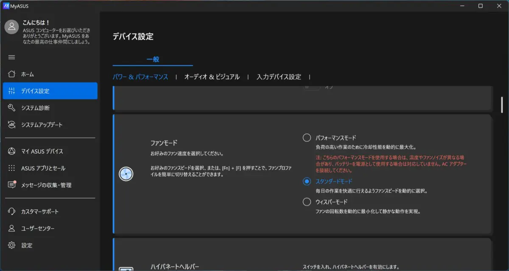Open システム診断 page
Screen dimensions: 509x271
click(50, 108)
